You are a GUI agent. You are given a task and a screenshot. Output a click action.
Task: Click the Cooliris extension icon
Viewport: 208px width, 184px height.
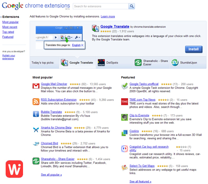coord(125,133)
